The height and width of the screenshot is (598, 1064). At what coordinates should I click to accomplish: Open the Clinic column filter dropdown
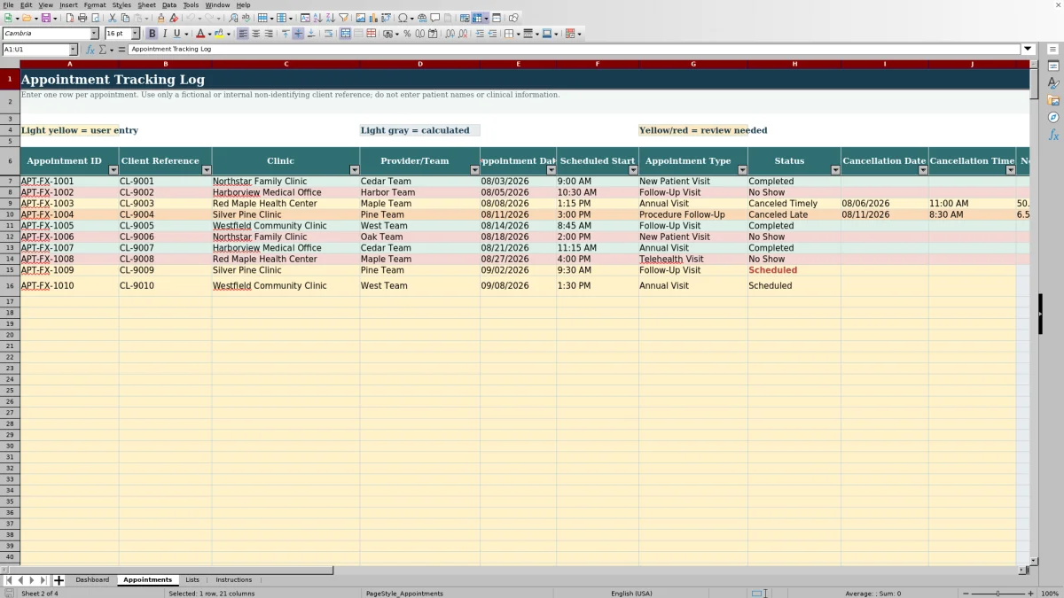[354, 170]
